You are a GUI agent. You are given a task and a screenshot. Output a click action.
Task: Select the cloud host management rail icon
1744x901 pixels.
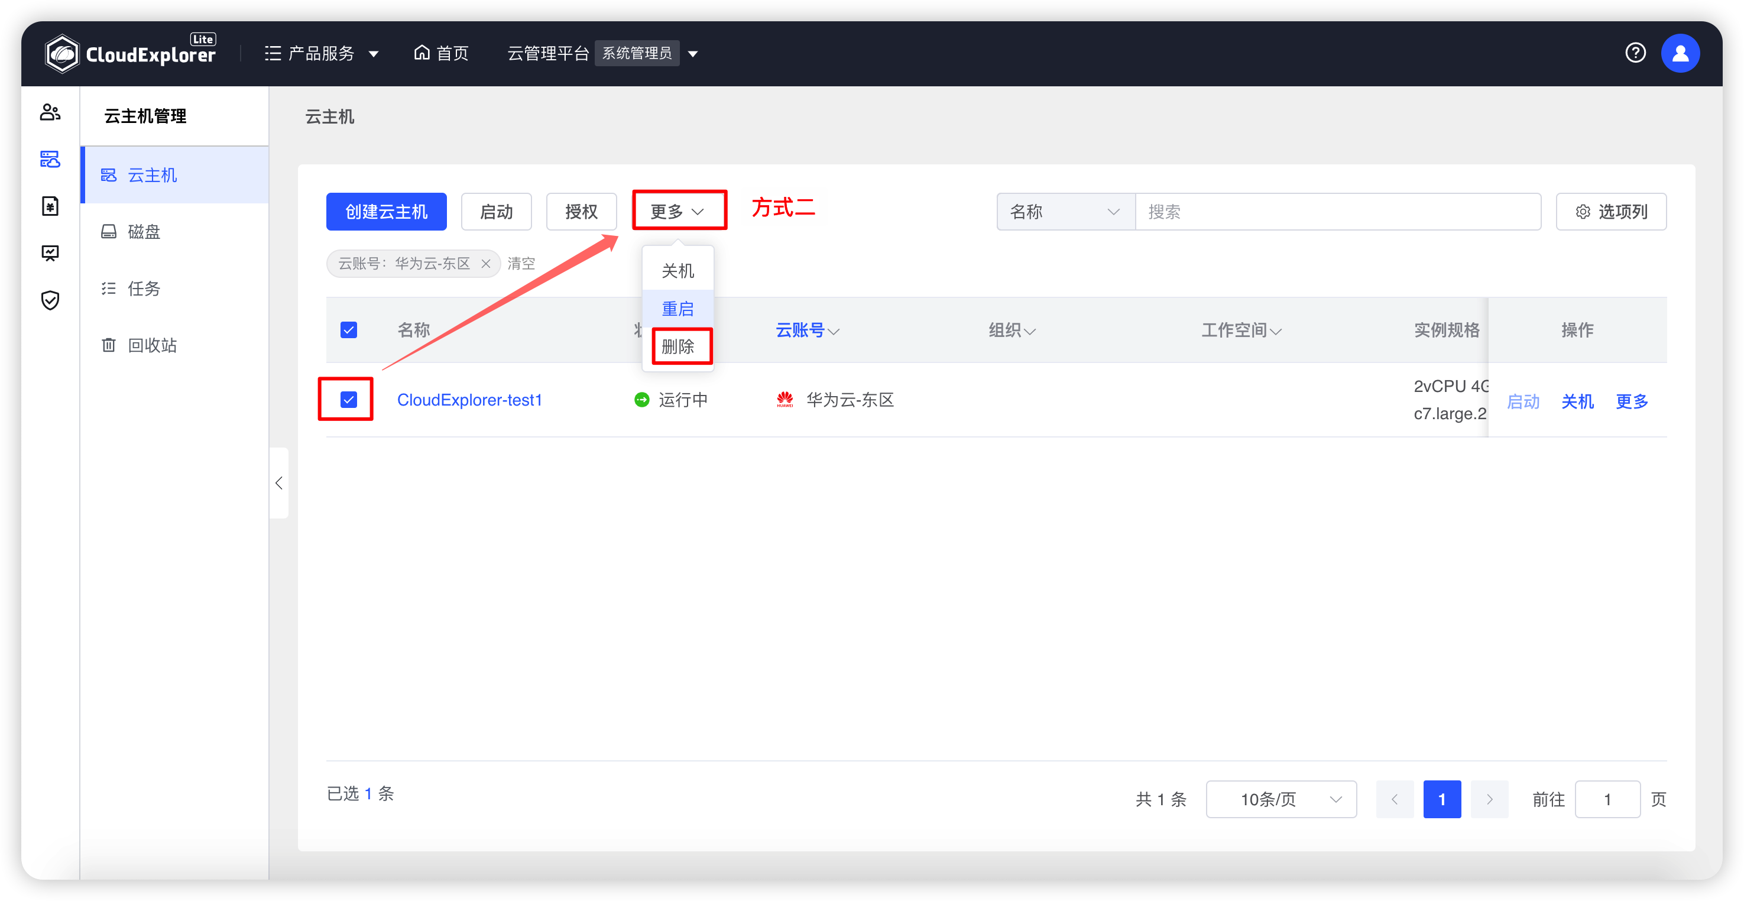coord(50,159)
